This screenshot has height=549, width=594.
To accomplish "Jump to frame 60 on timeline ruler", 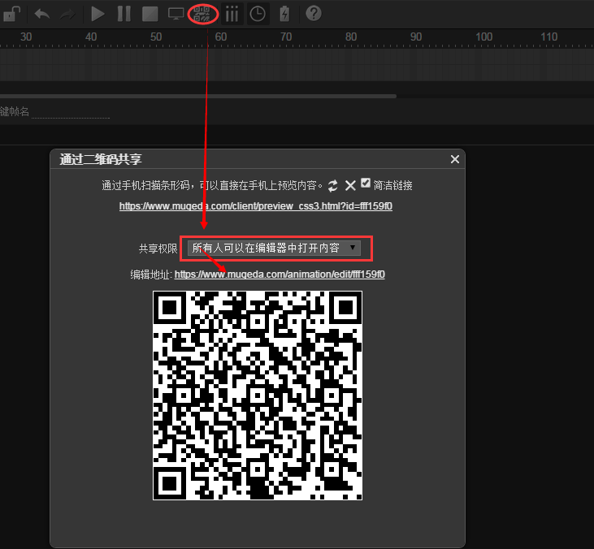I will (x=221, y=37).
